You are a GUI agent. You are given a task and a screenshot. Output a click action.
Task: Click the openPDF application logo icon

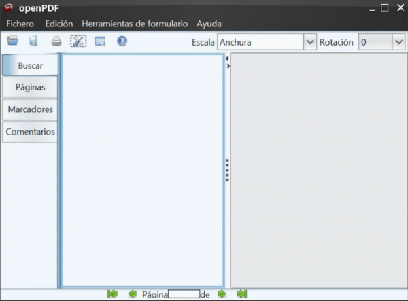point(9,7)
